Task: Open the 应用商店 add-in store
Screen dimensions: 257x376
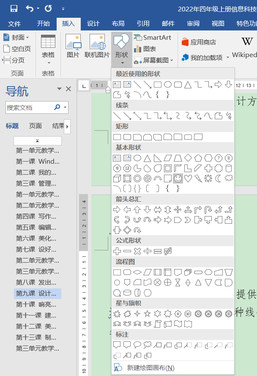Action: 199,42
